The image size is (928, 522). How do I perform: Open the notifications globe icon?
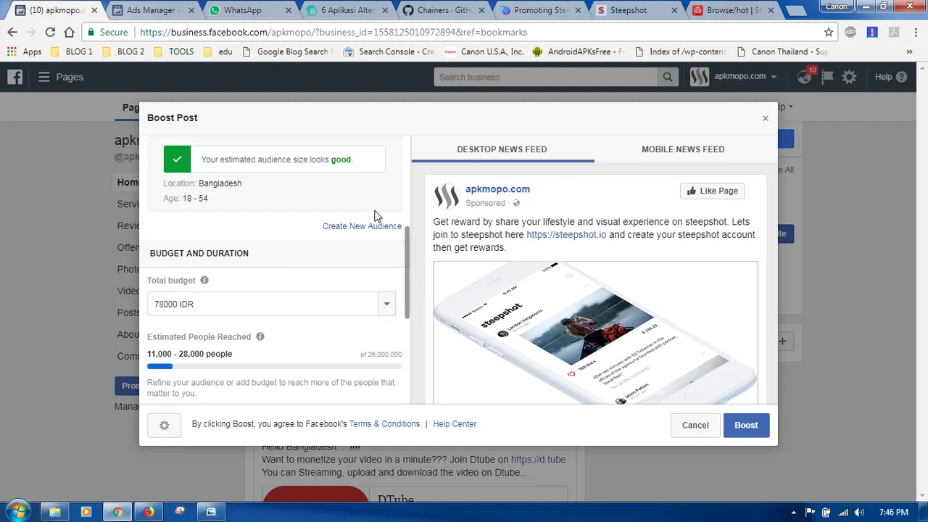tap(805, 76)
